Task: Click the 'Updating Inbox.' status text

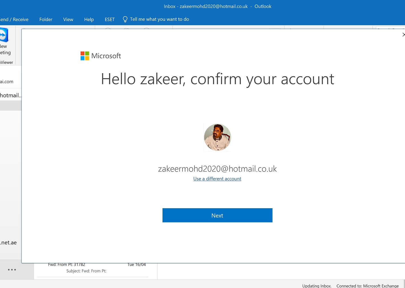Action: [x=317, y=286]
